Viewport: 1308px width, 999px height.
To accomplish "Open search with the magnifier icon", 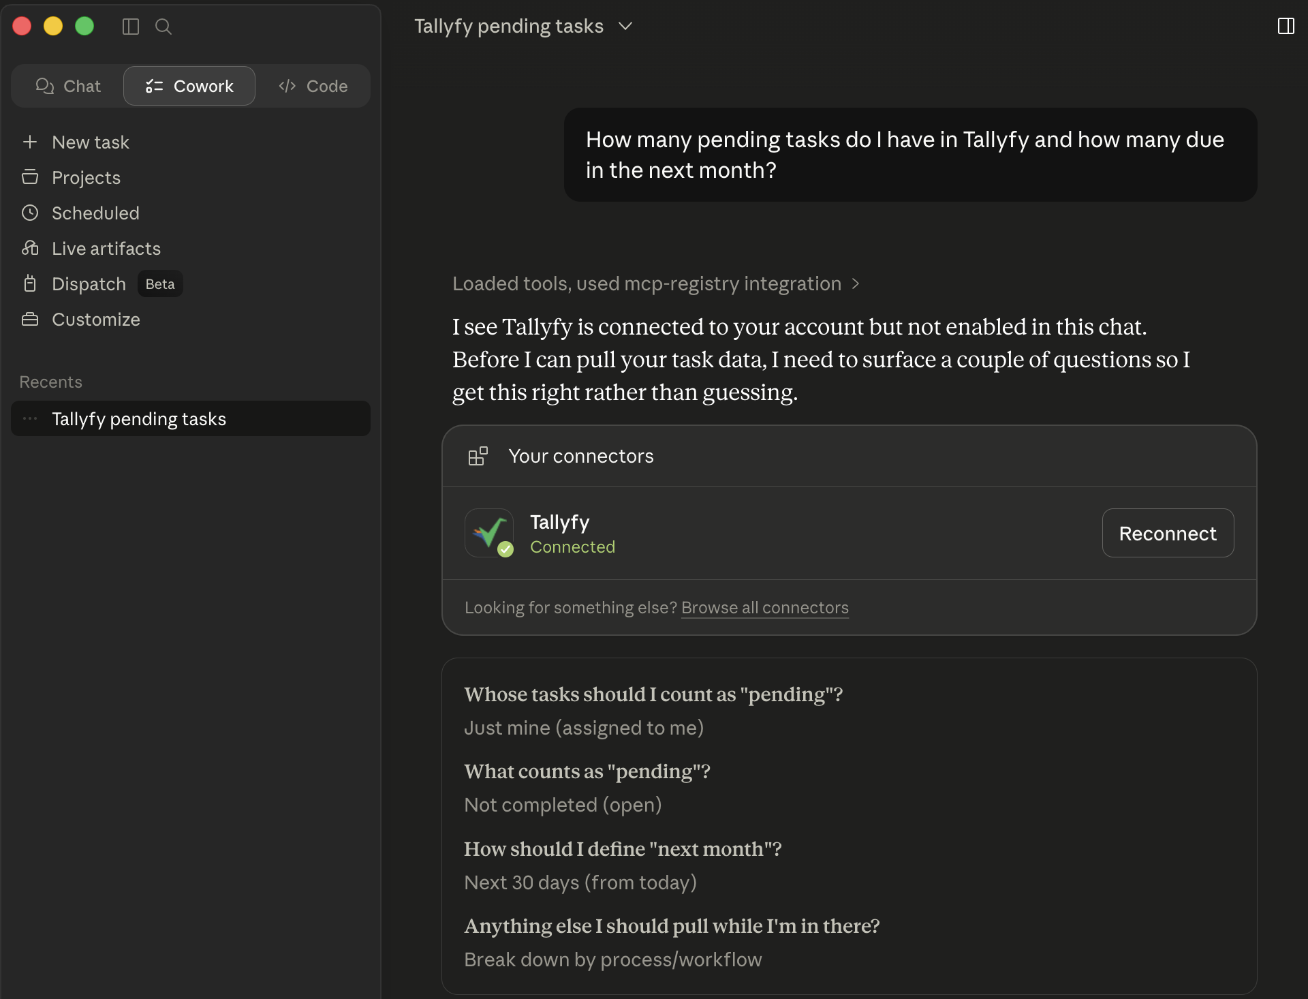I will (163, 27).
